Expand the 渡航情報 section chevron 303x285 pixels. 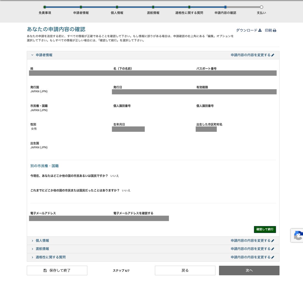click(x=32, y=249)
